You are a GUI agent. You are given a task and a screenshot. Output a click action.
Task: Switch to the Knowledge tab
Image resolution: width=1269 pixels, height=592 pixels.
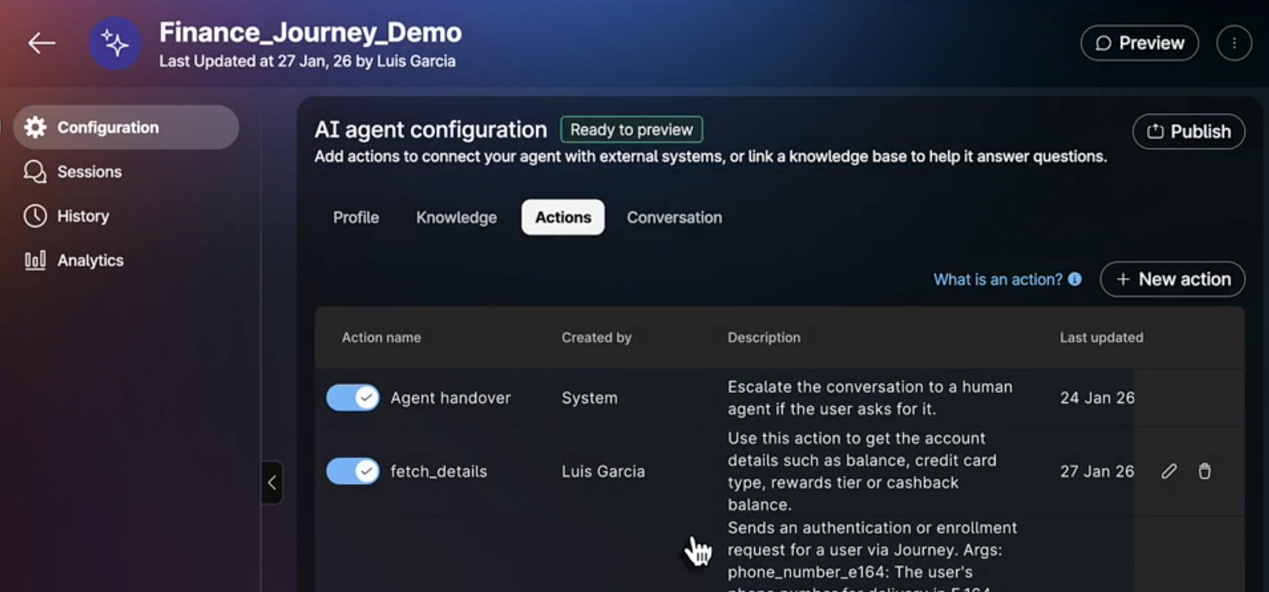coord(456,217)
